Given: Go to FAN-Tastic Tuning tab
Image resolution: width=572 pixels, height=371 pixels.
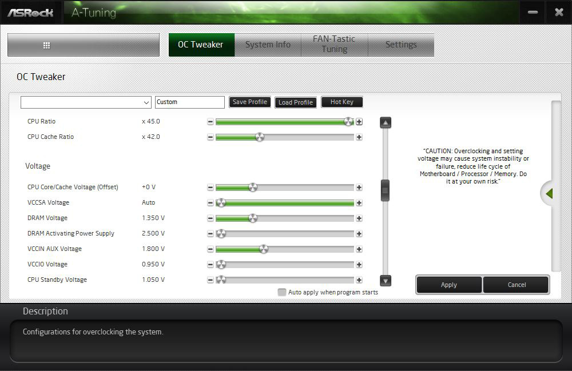Looking at the screenshot, I should pos(334,45).
